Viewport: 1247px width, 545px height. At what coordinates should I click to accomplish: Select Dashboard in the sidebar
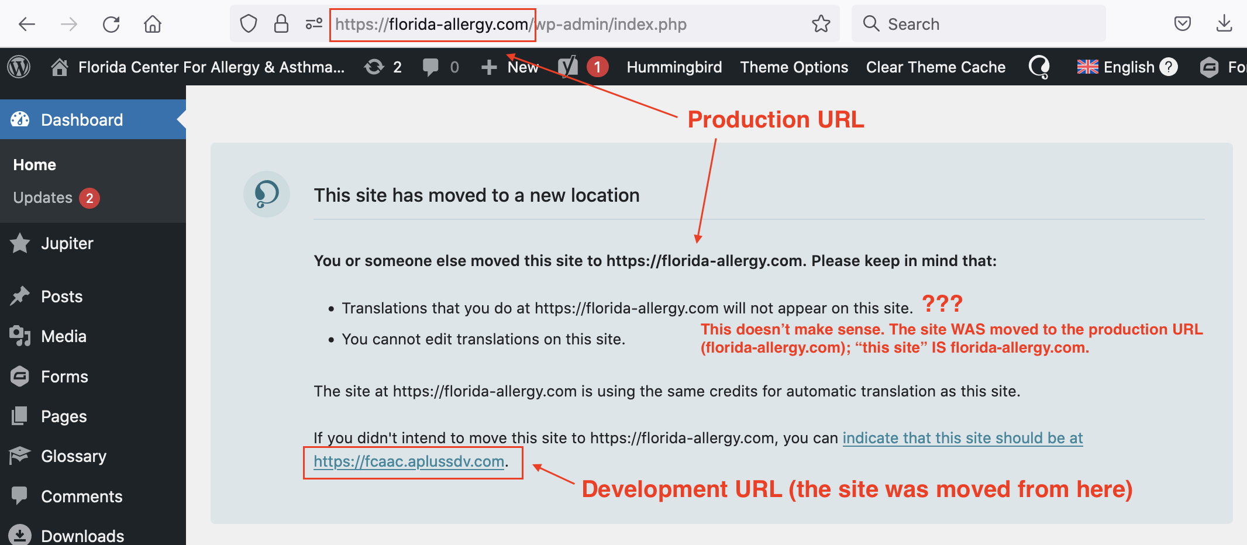point(93,119)
